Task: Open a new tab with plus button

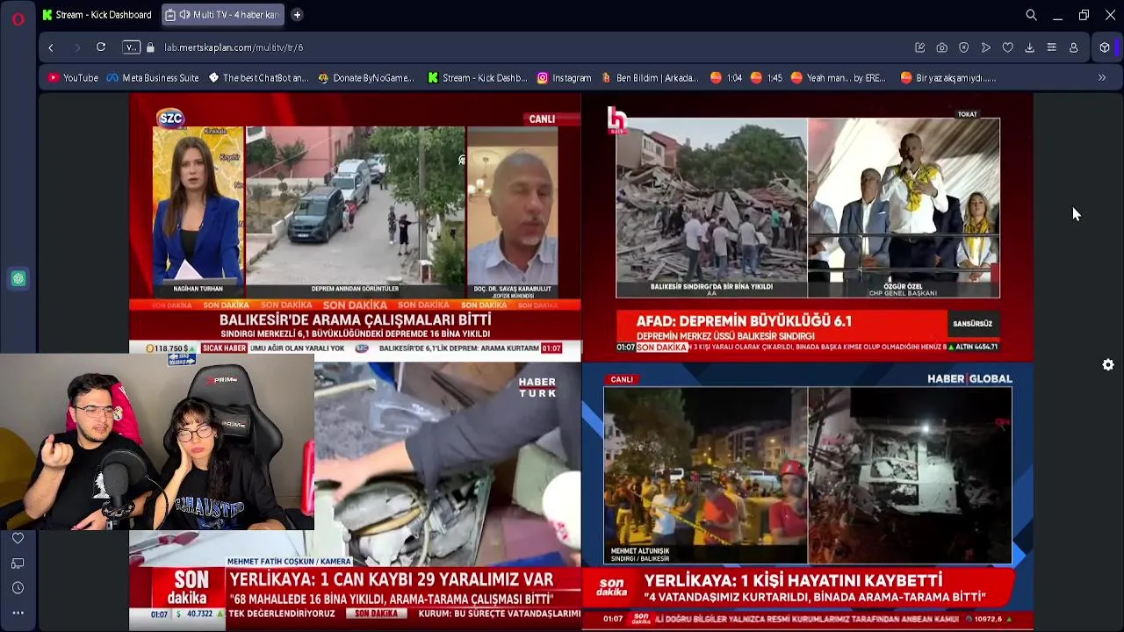Action: pyautogui.click(x=297, y=15)
